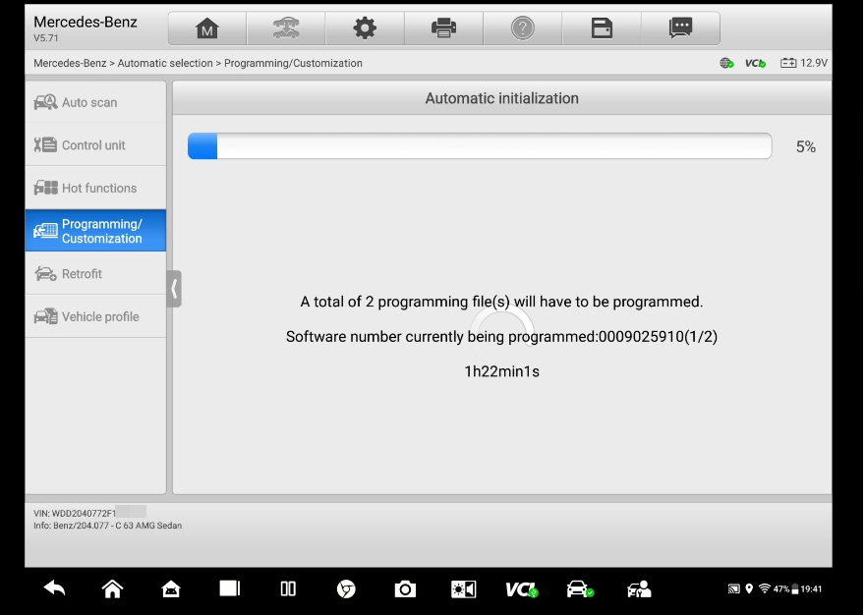The image size is (865, 615).
Task: Click the breadcrumb navigation path
Action: (198, 63)
